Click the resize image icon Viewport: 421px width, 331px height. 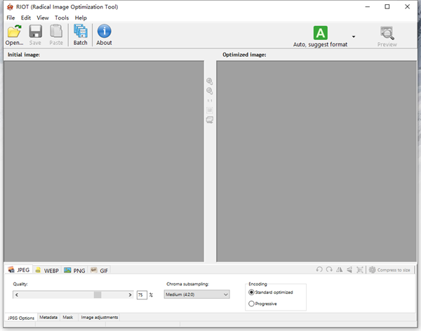[x=359, y=269]
